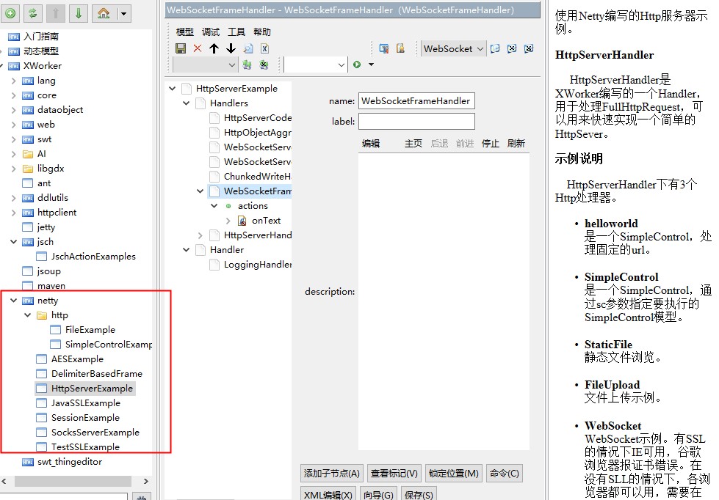Select ChunkedWriteH node in model tree

click(x=257, y=176)
